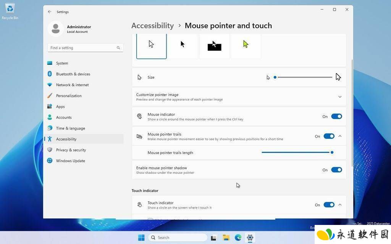Select the black mouse pointer style
391x244 pixels.
[183, 46]
